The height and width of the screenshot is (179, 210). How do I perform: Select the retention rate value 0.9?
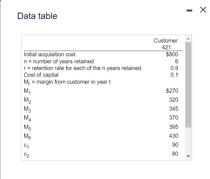(x=174, y=68)
